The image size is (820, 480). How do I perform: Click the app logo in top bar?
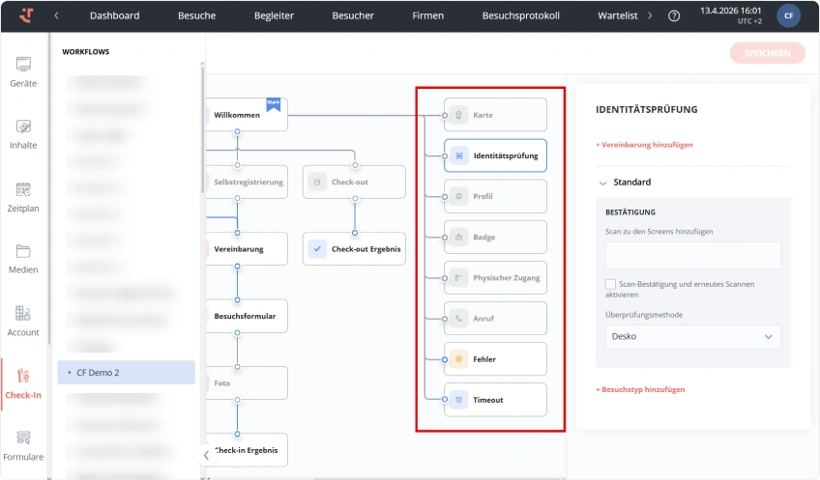tap(26, 15)
